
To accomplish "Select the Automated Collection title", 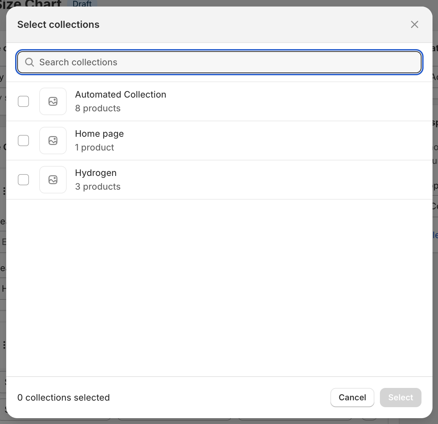I will coord(120,94).
